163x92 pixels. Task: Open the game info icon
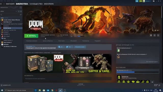click(155, 35)
